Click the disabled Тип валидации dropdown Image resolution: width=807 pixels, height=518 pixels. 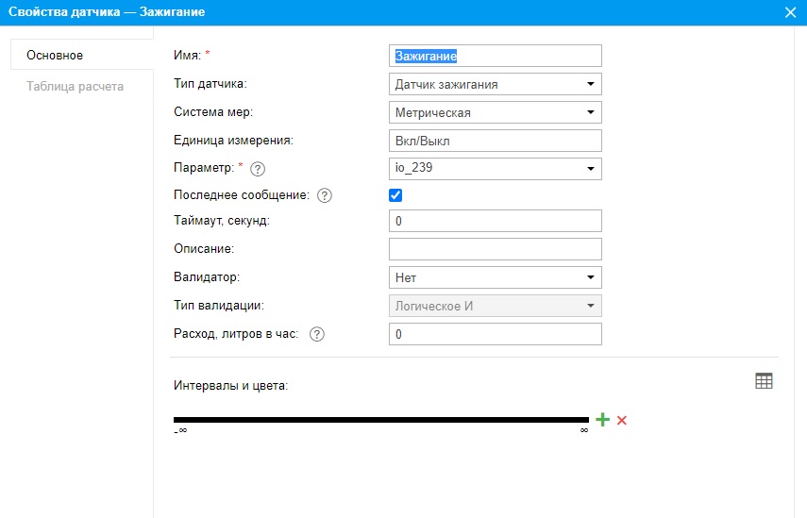pos(496,306)
